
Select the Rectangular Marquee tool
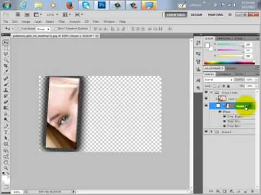[x=6, y=48]
